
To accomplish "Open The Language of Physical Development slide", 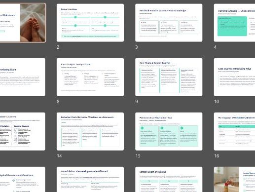I will pos(234,131).
